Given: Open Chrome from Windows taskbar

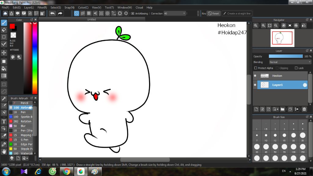Looking at the screenshot, I should pos(67,171).
